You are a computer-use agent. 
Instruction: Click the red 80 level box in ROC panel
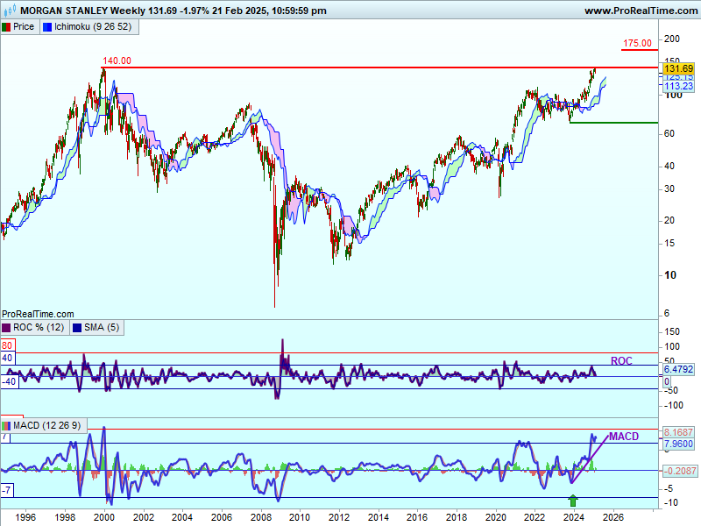pyautogui.click(x=6, y=345)
